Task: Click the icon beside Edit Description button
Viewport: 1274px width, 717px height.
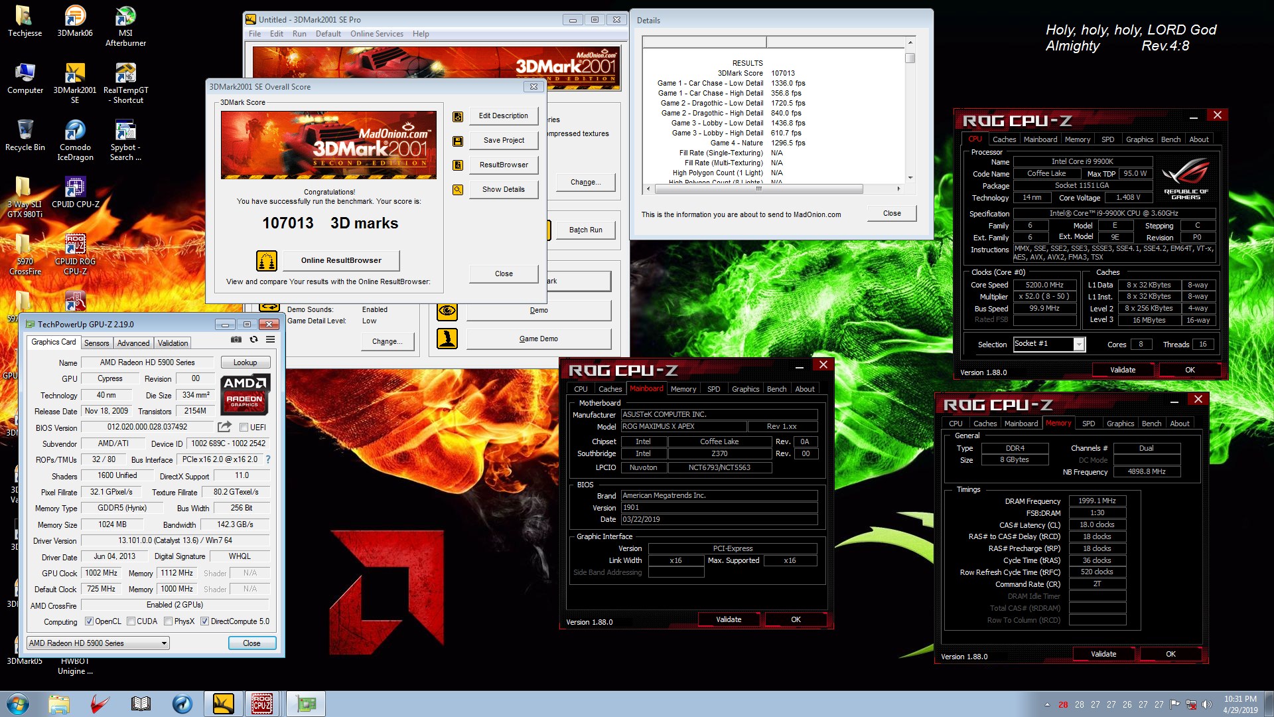Action: click(x=458, y=117)
